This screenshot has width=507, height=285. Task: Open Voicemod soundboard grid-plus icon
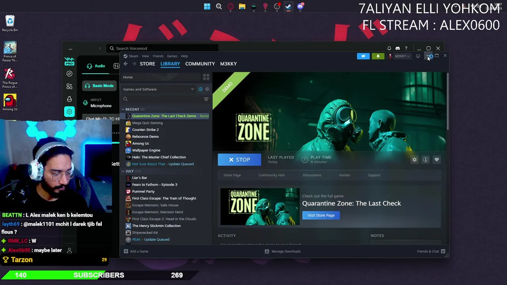click(x=69, y=86)
